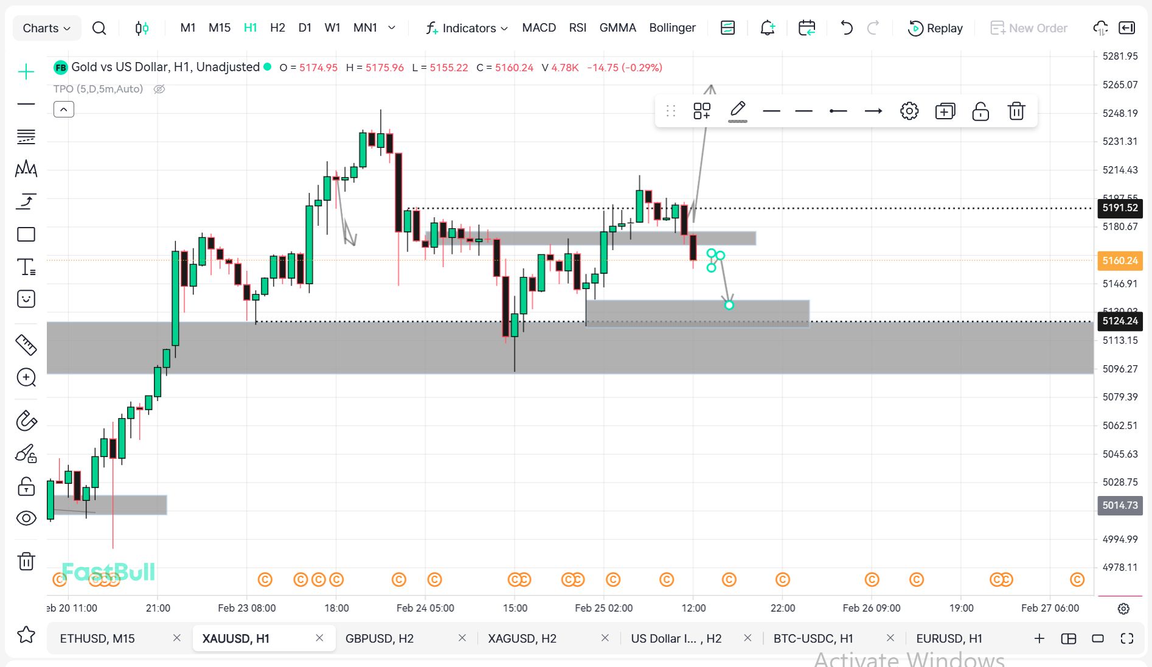
Task: Select the ruler measure tool
Action: pyautogui.click(x=26, y=345)
